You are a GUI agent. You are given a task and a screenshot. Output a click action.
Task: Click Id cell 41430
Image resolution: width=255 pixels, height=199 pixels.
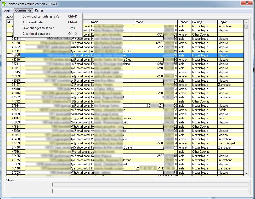(13, 139)
